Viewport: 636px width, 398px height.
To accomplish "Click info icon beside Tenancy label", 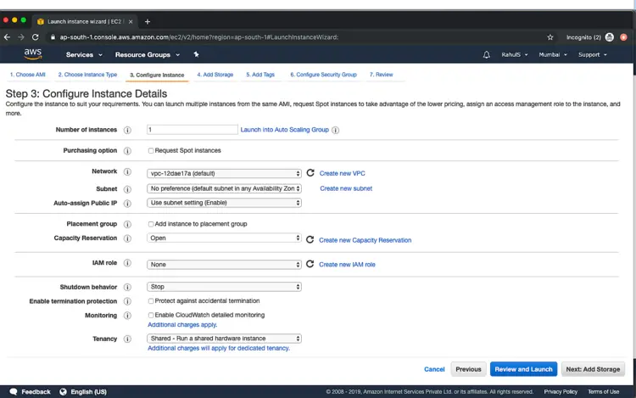I will 127,339.
